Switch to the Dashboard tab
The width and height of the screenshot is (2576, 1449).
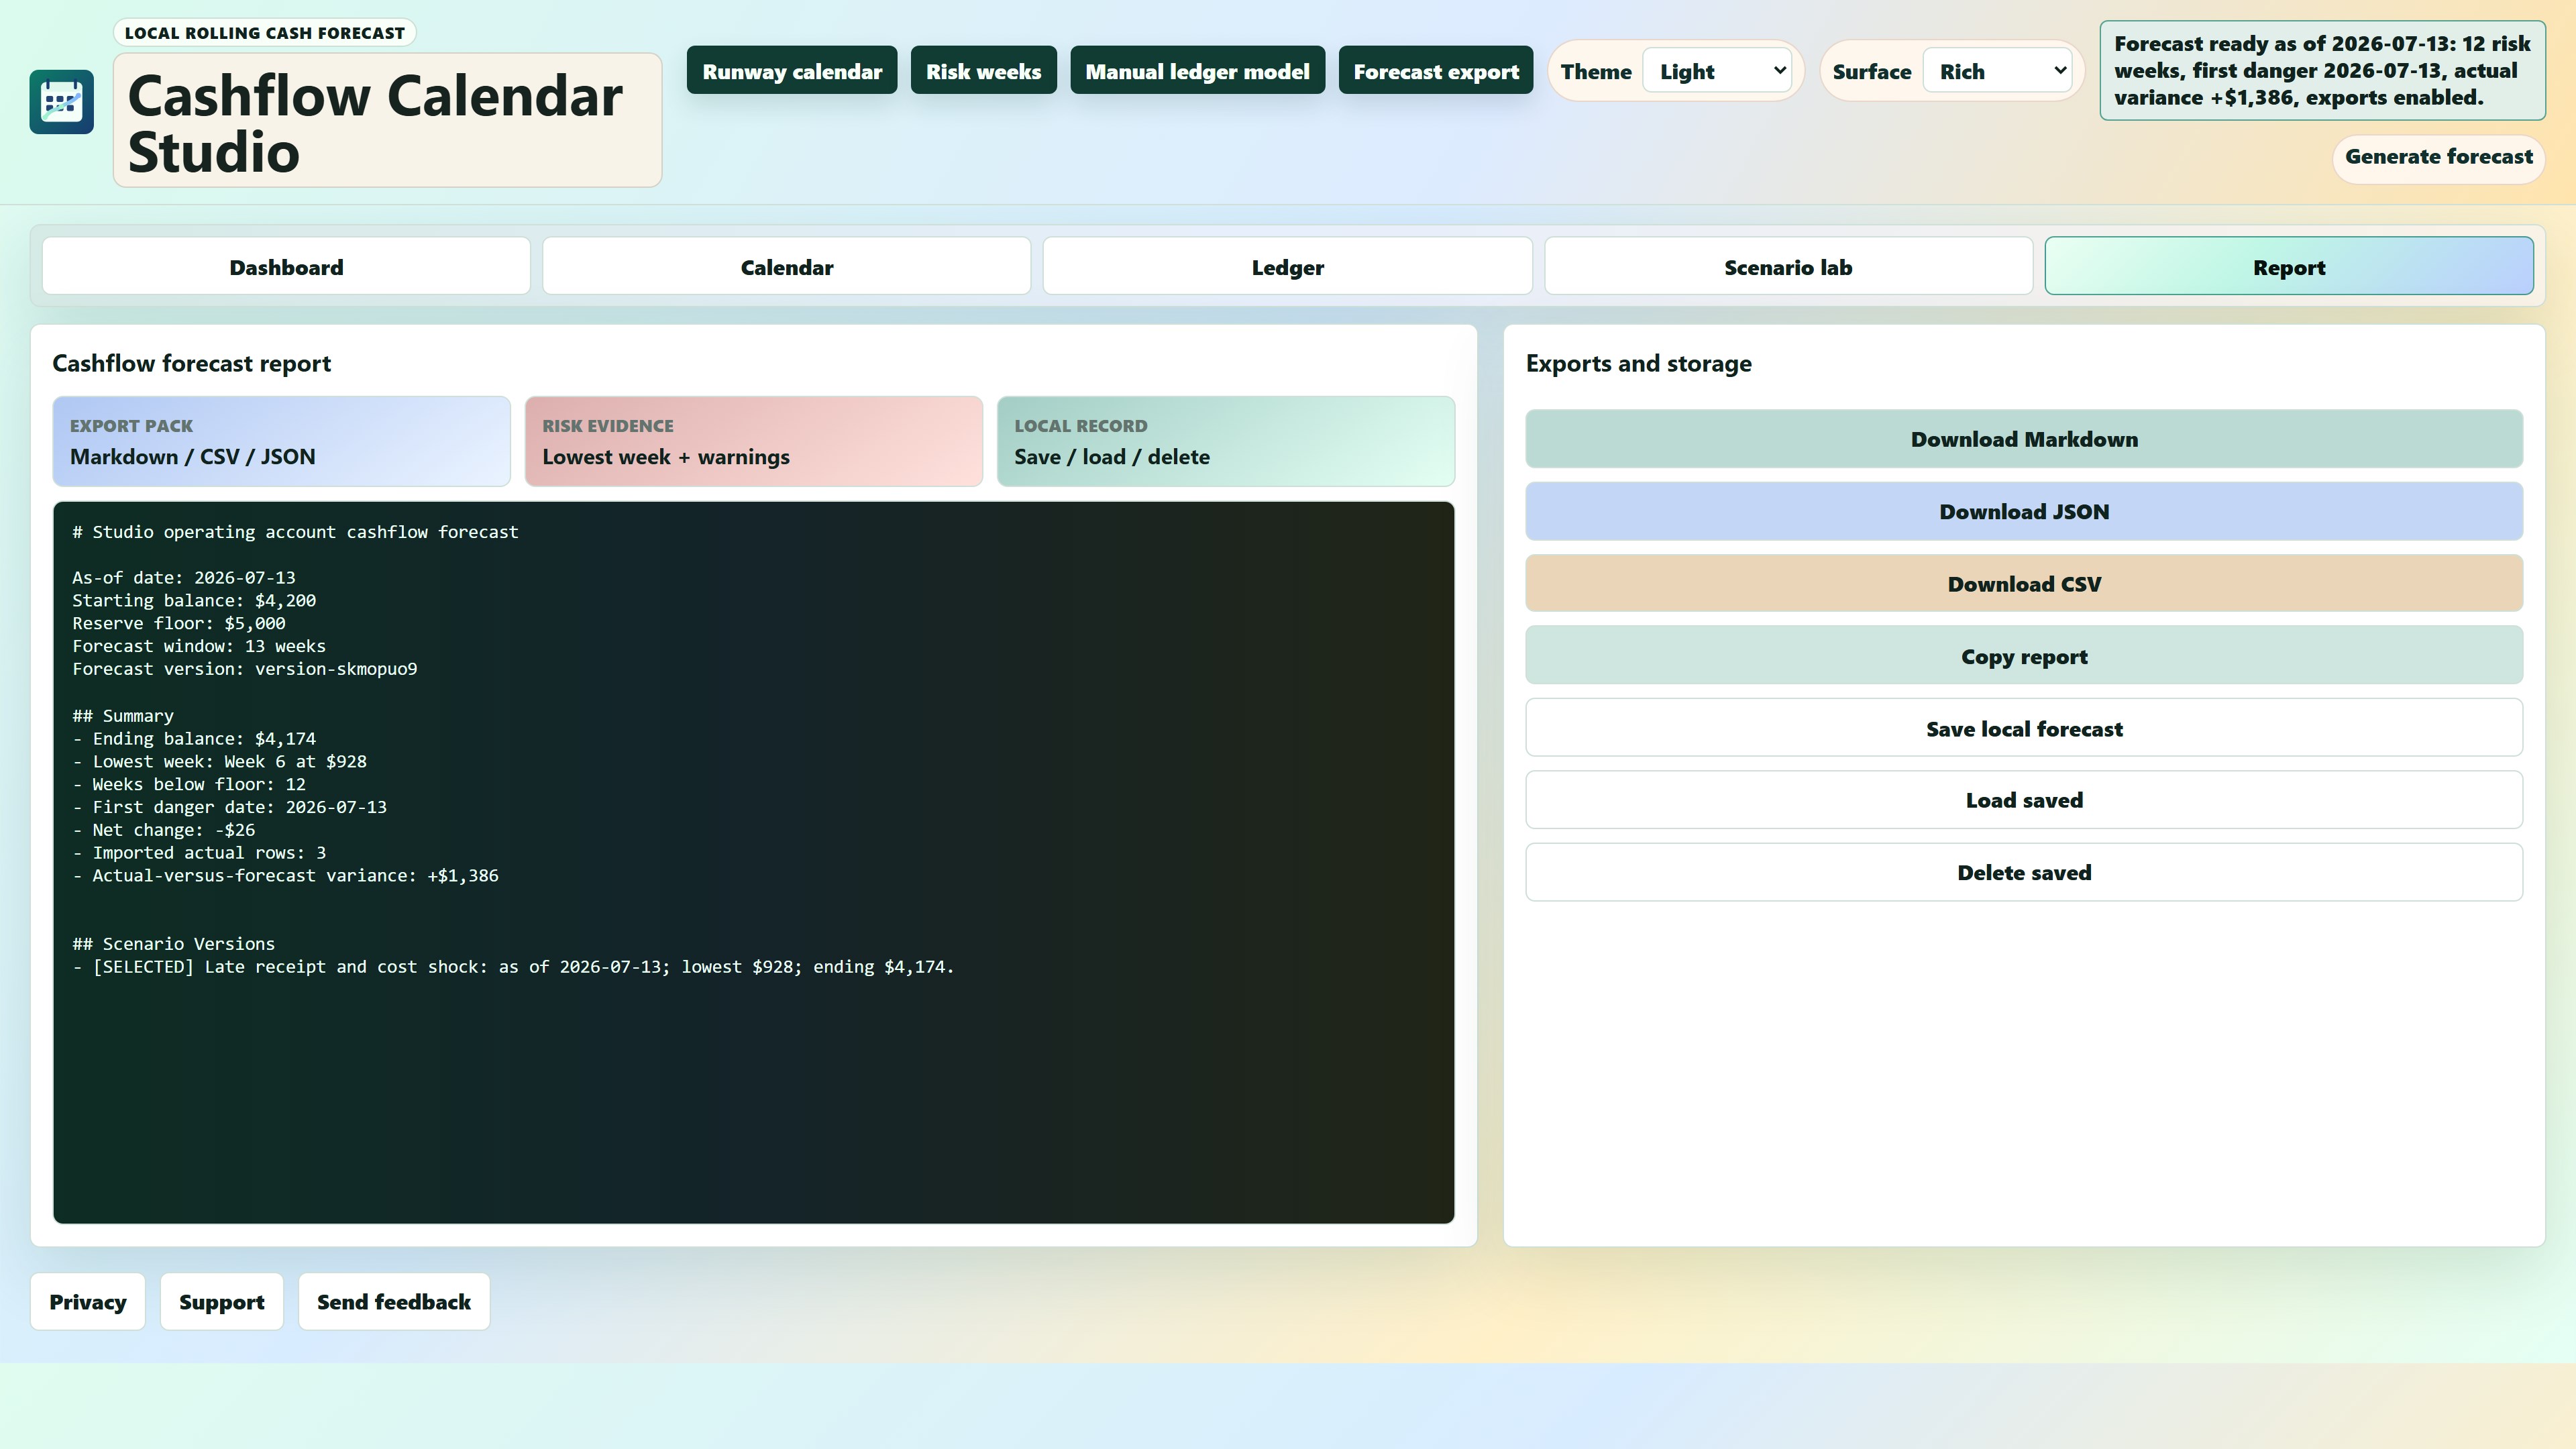(x=286, y=267)
